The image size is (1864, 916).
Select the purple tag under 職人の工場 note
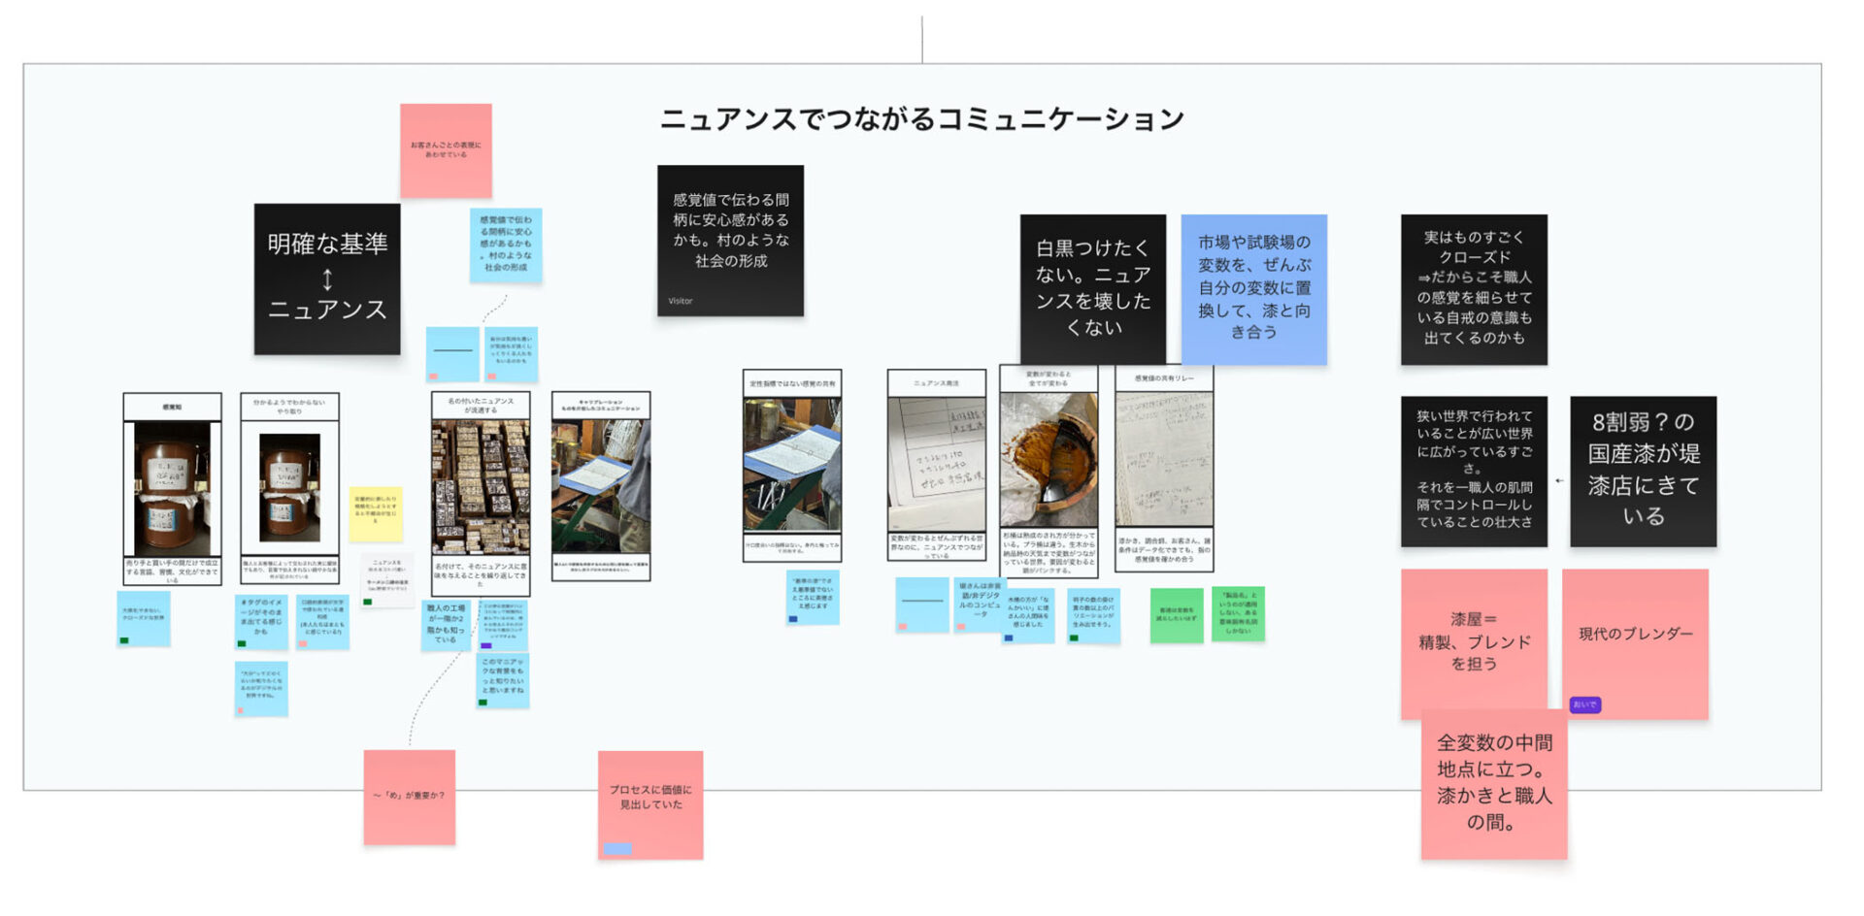click(x=486, y=645)
